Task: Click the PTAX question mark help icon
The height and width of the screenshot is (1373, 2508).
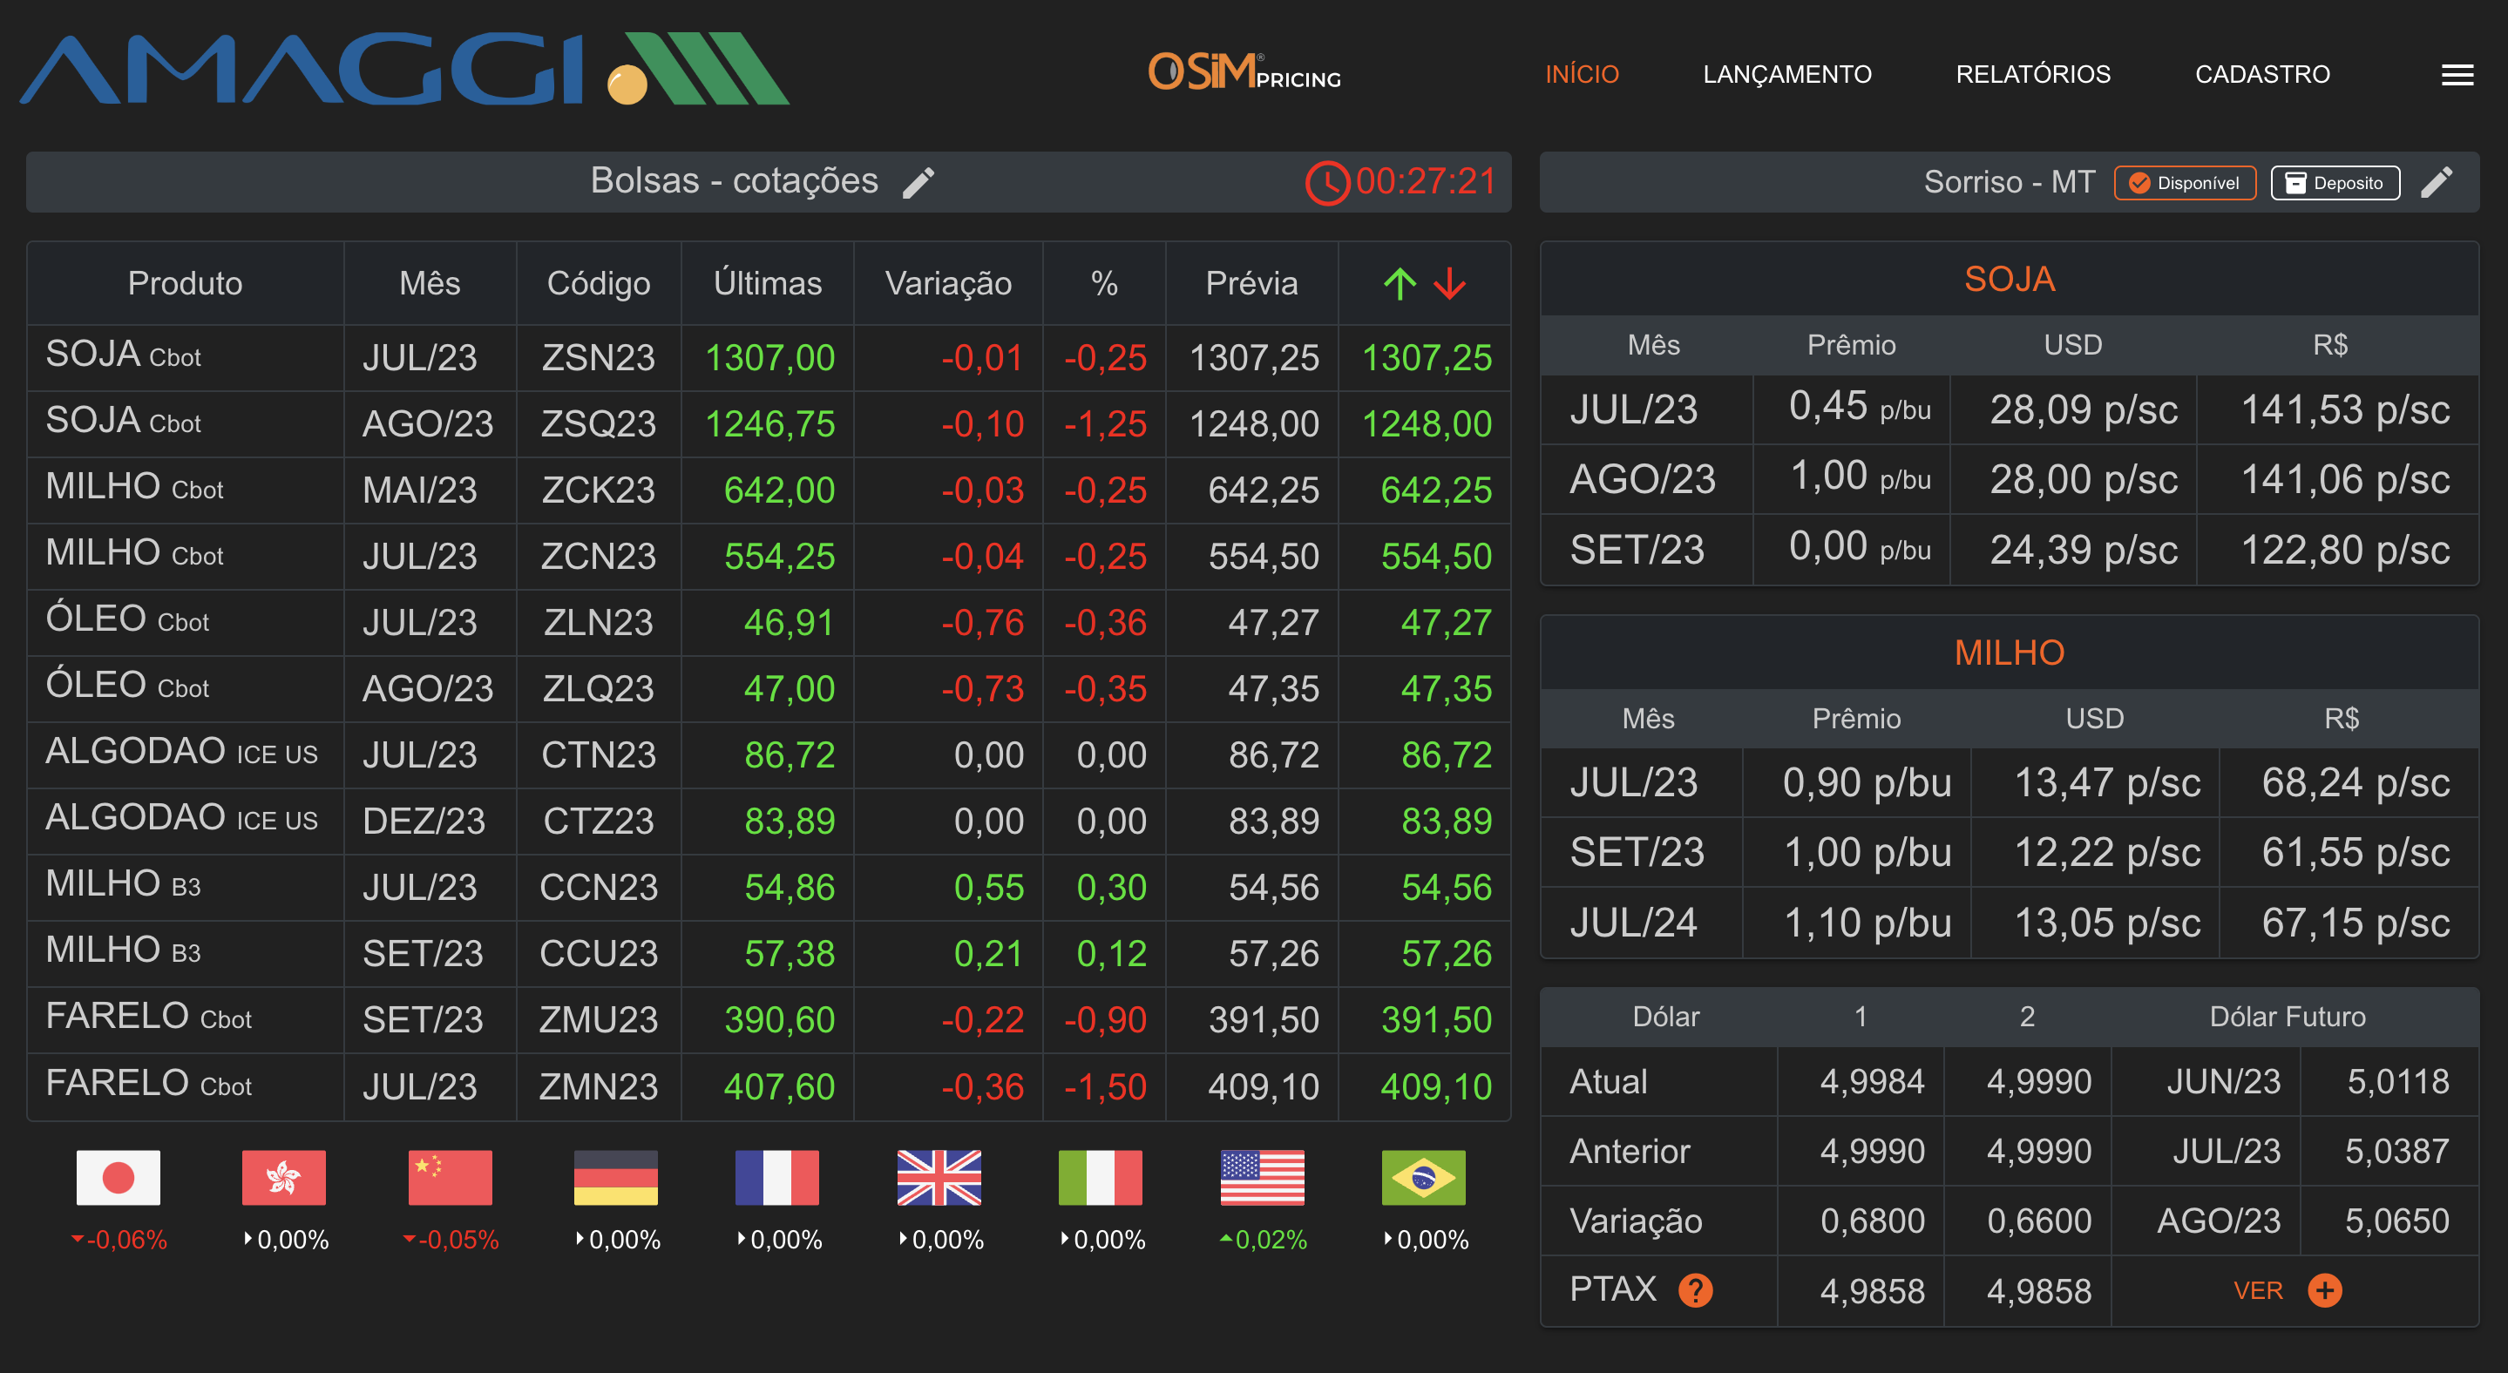Action: click(x=1695, y=1290)
